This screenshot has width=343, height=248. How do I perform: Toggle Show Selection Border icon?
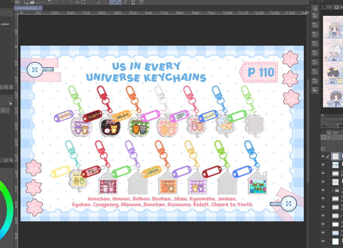point(104,2)
